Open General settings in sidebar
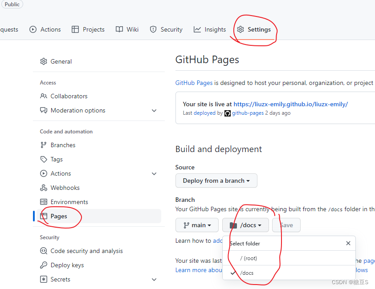The width and height of the screenshot is (375, 289). coord(99,61)
